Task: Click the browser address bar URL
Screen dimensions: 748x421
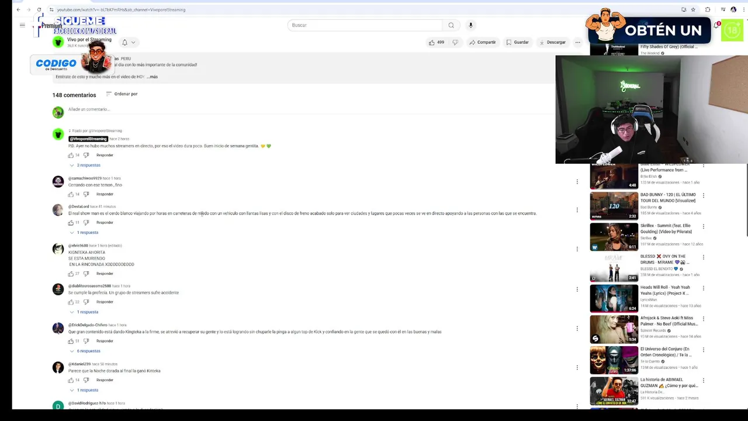Action: coord(121,9)
